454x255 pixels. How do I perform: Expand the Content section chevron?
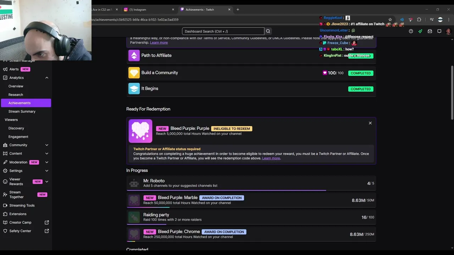pyautogui.click(x=47, y=153)
